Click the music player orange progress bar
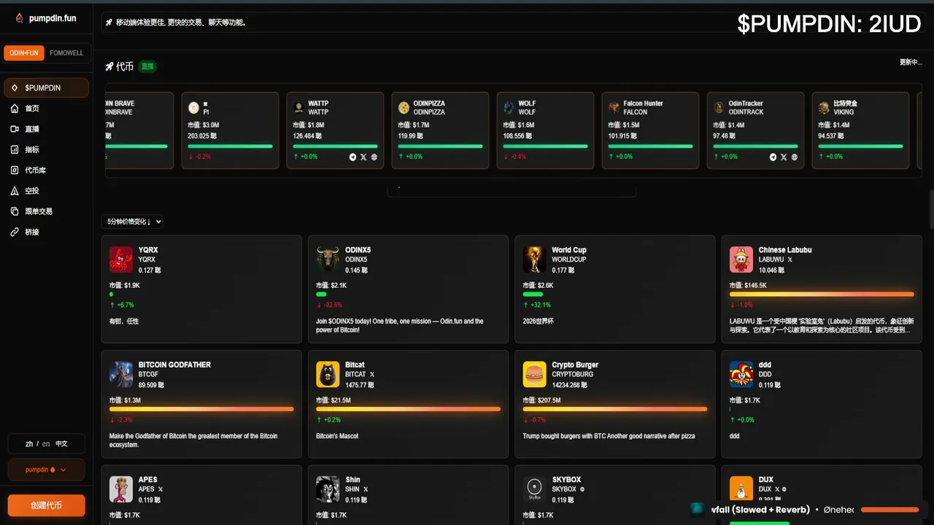The image size is (934, 525). pos(889,510)
